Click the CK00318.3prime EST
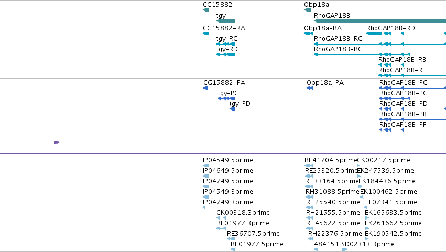 coord(221,218)
